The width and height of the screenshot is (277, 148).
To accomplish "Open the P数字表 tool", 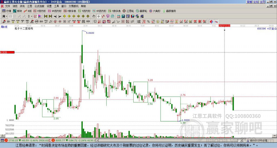I will tap(70, 11).
